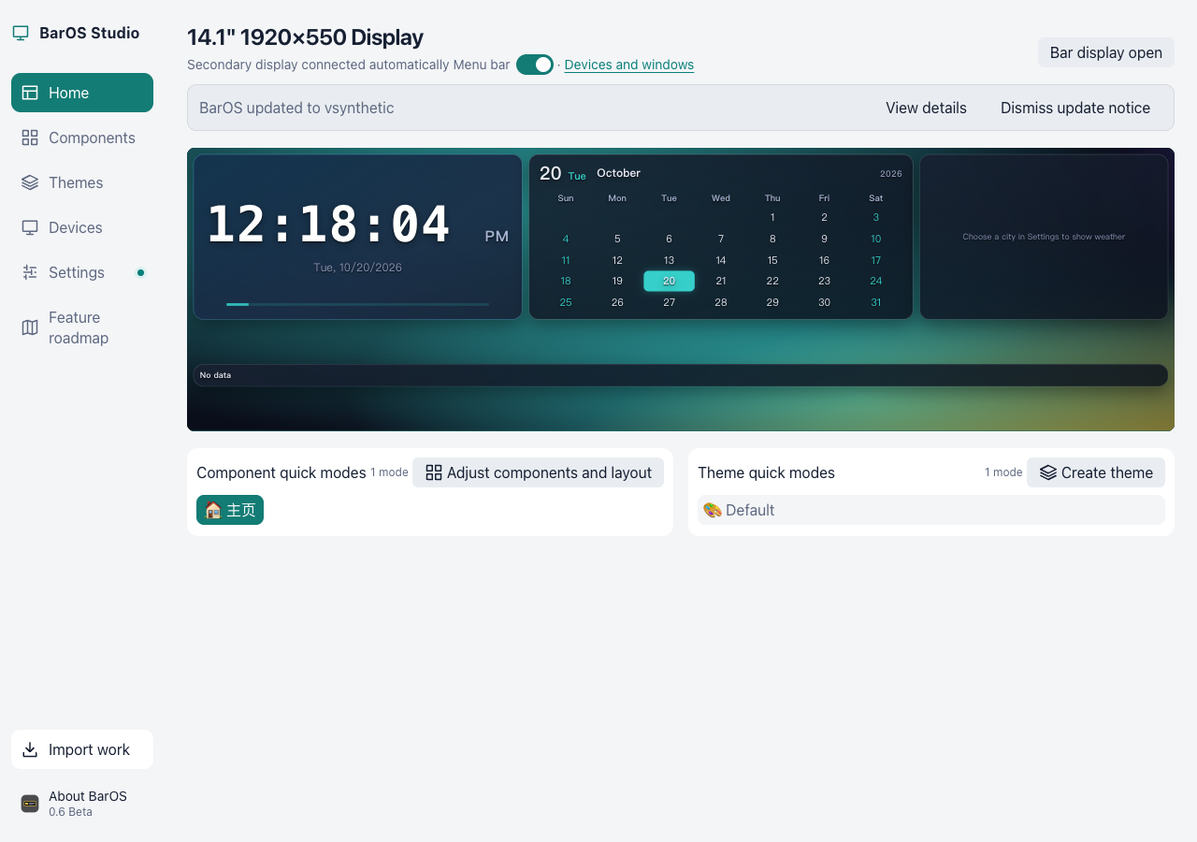1197x842 pixels.
Task: Click the layers icon on Create theme button
Action: (x=1048, y=472)
